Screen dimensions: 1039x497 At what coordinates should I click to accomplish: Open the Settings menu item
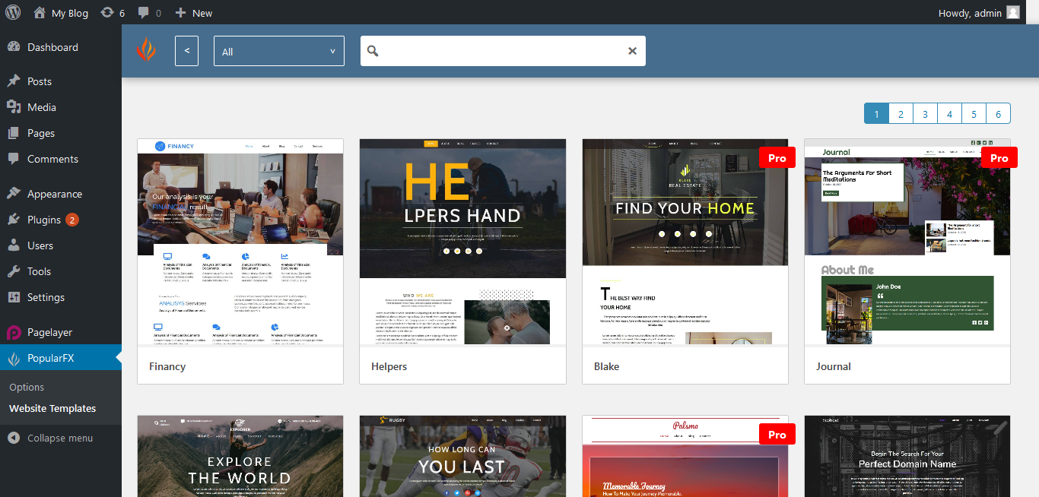(61, 297)
